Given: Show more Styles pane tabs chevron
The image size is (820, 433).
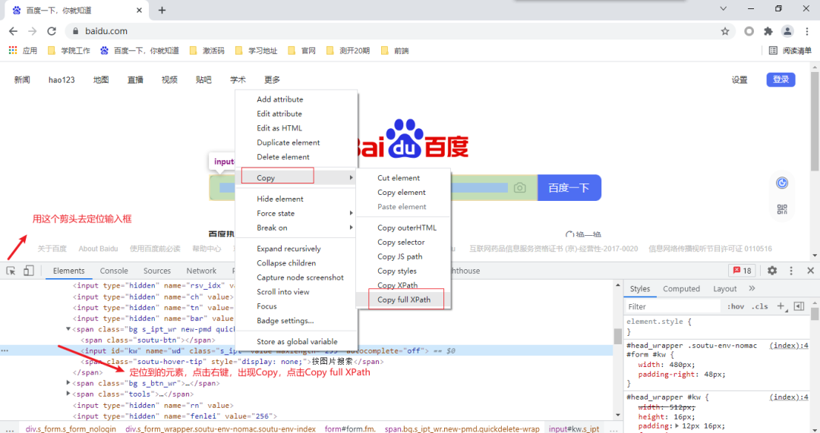Looking at the screenshot, I should click(752, 288).
